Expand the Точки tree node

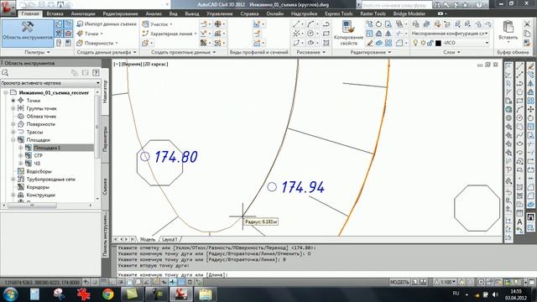click(x=13, y=101)
